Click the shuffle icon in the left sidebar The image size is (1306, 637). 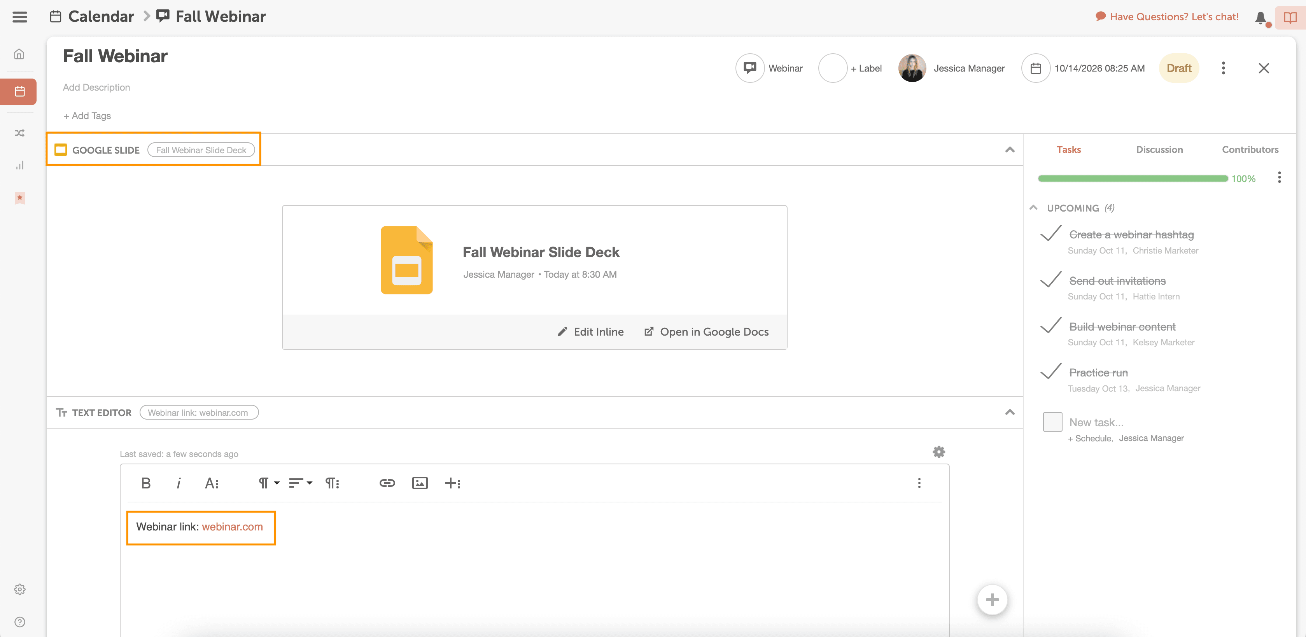[19, 133]
